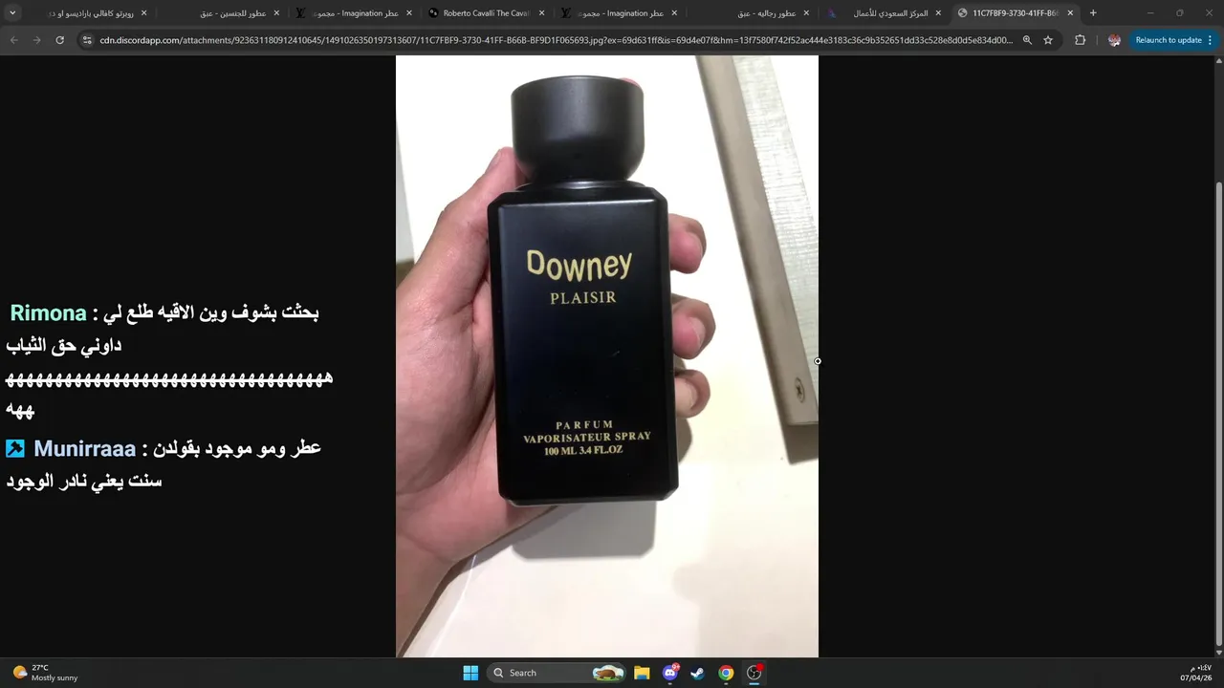View site information icon in address bar
This screenshot has width=1224, height=688.
point(86,40)
